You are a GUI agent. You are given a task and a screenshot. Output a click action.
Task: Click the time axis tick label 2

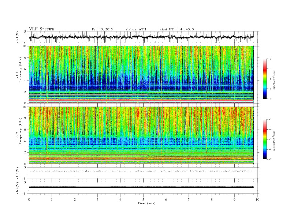tap(75, 199)
